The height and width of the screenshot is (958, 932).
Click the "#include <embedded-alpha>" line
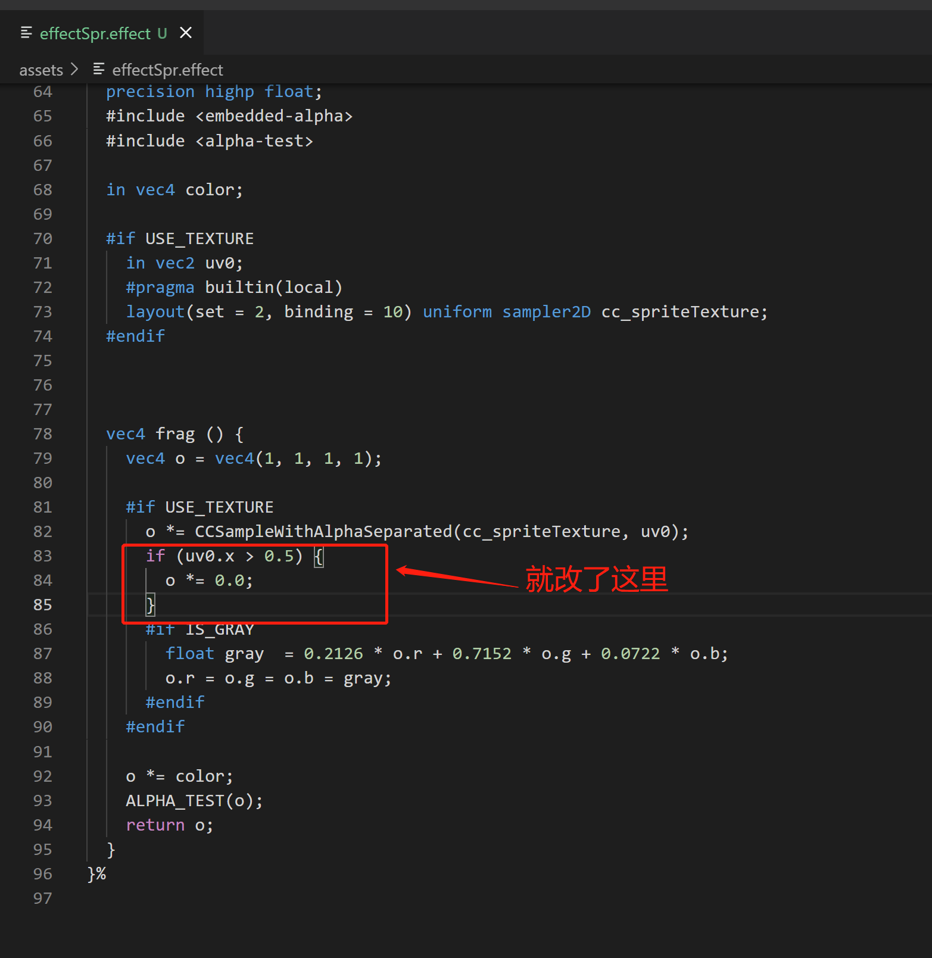coord(229,116)
